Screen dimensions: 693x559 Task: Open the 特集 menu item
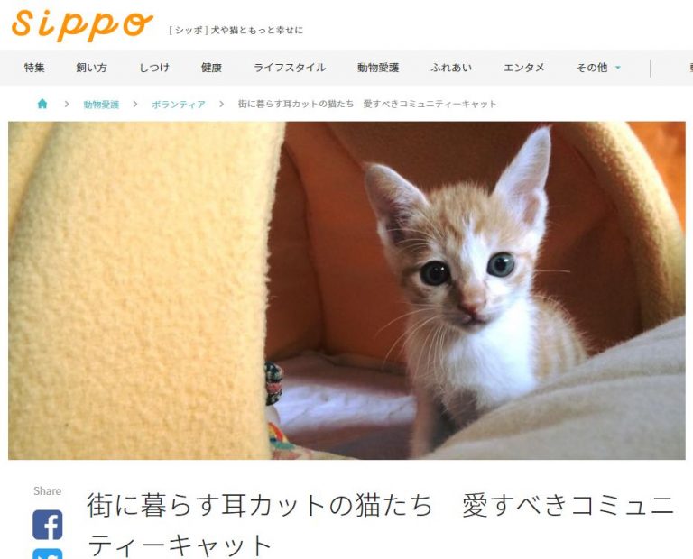pyautogui.click(x=34, y=68)
